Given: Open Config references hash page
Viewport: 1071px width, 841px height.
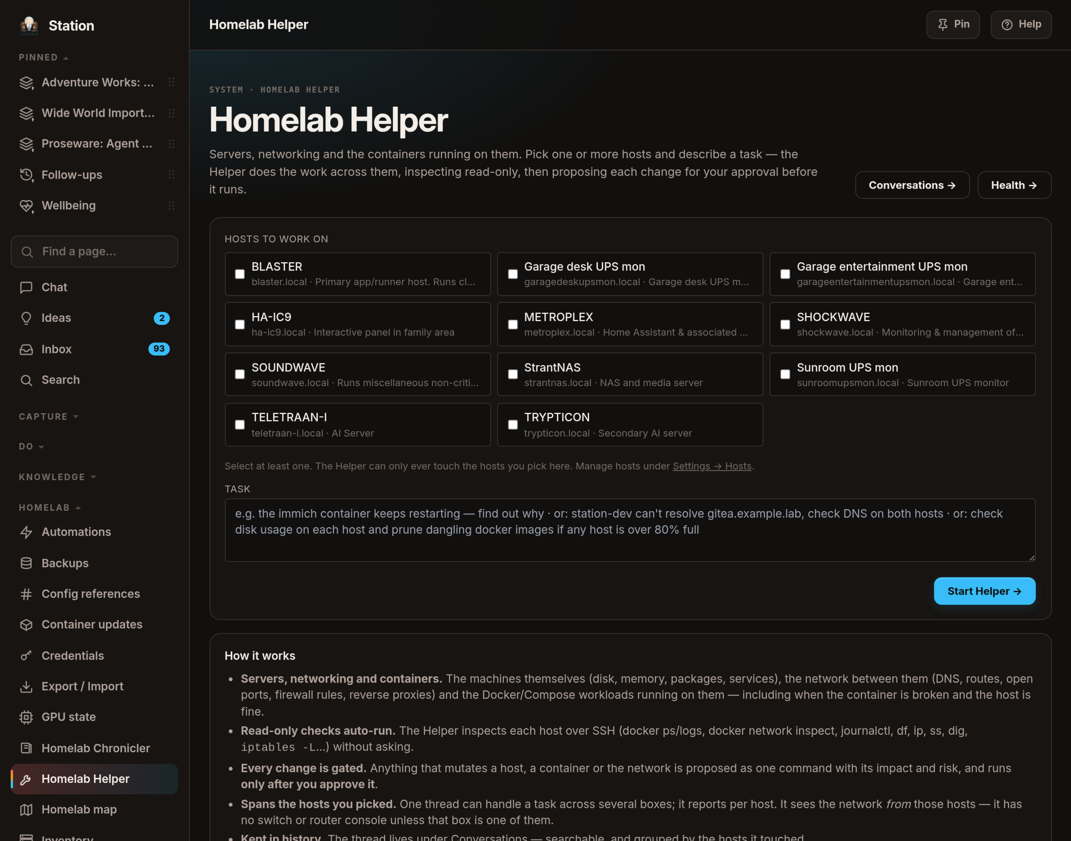Looking at the screenshot, I should click(x=94, y=594).
